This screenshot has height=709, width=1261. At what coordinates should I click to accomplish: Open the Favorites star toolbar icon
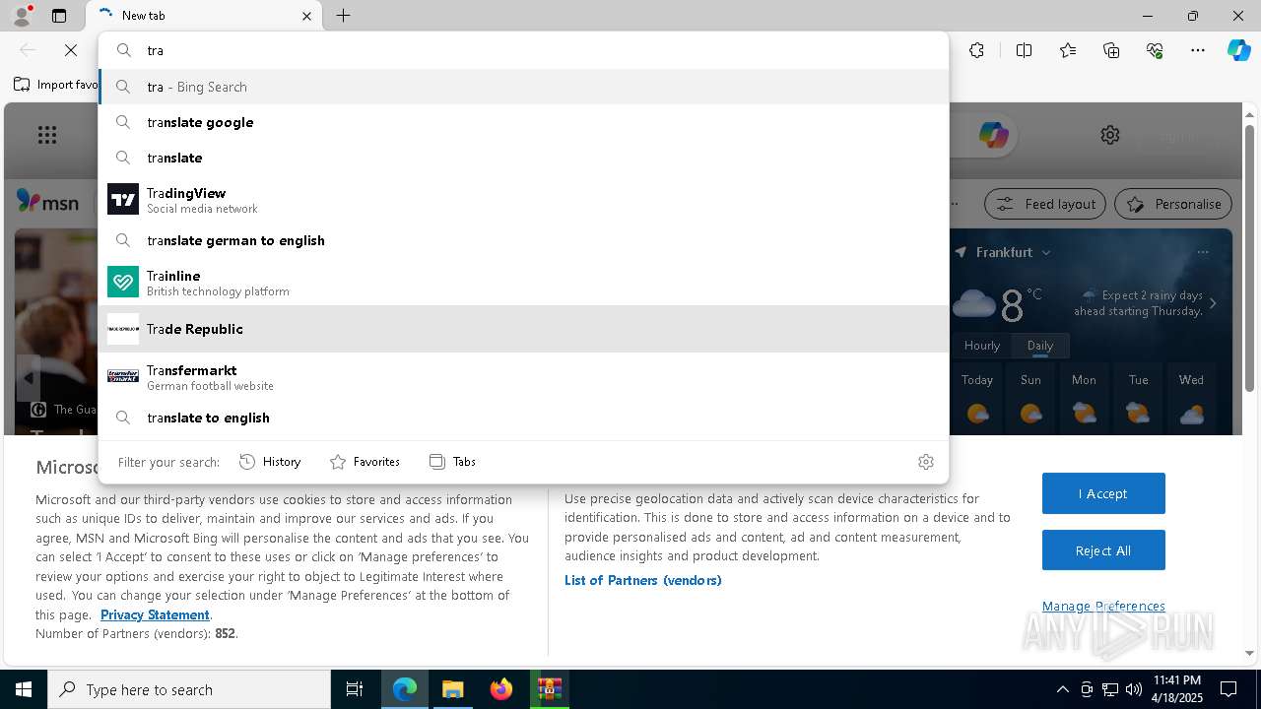click(x=1068, y=50)
